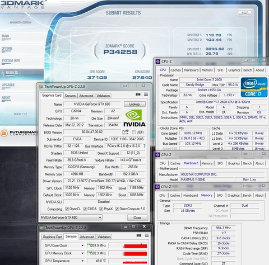The width and height of the screenshot is (269, 265).
Task: Open About in 3DMark Vantage sidebar
Action: point(6,97)
